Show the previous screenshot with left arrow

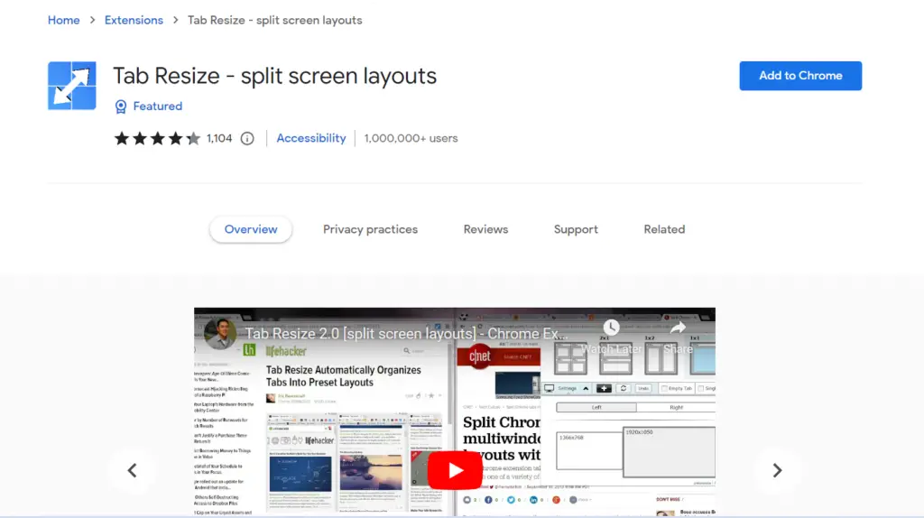132,470
